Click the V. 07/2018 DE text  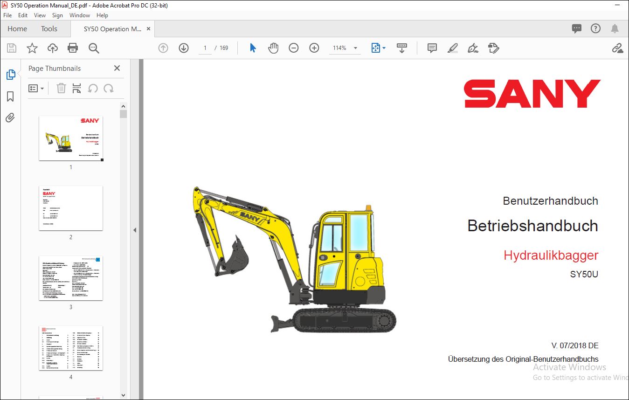575,345
